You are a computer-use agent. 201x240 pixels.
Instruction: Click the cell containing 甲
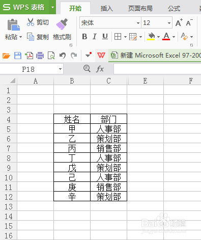click(72, 128)
